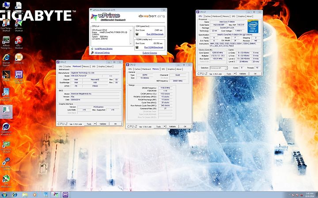Click the DRAM Frequency value field
This screenshot has height=198, width=318.
(x=165, y=88)
